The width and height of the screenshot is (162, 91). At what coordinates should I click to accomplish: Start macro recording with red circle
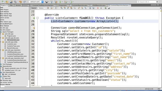tap(98, 8)
